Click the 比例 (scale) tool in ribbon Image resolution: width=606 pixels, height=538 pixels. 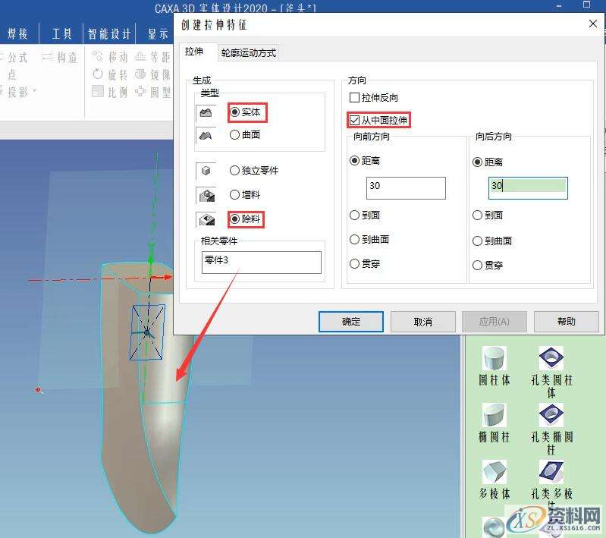coord(110,92)
